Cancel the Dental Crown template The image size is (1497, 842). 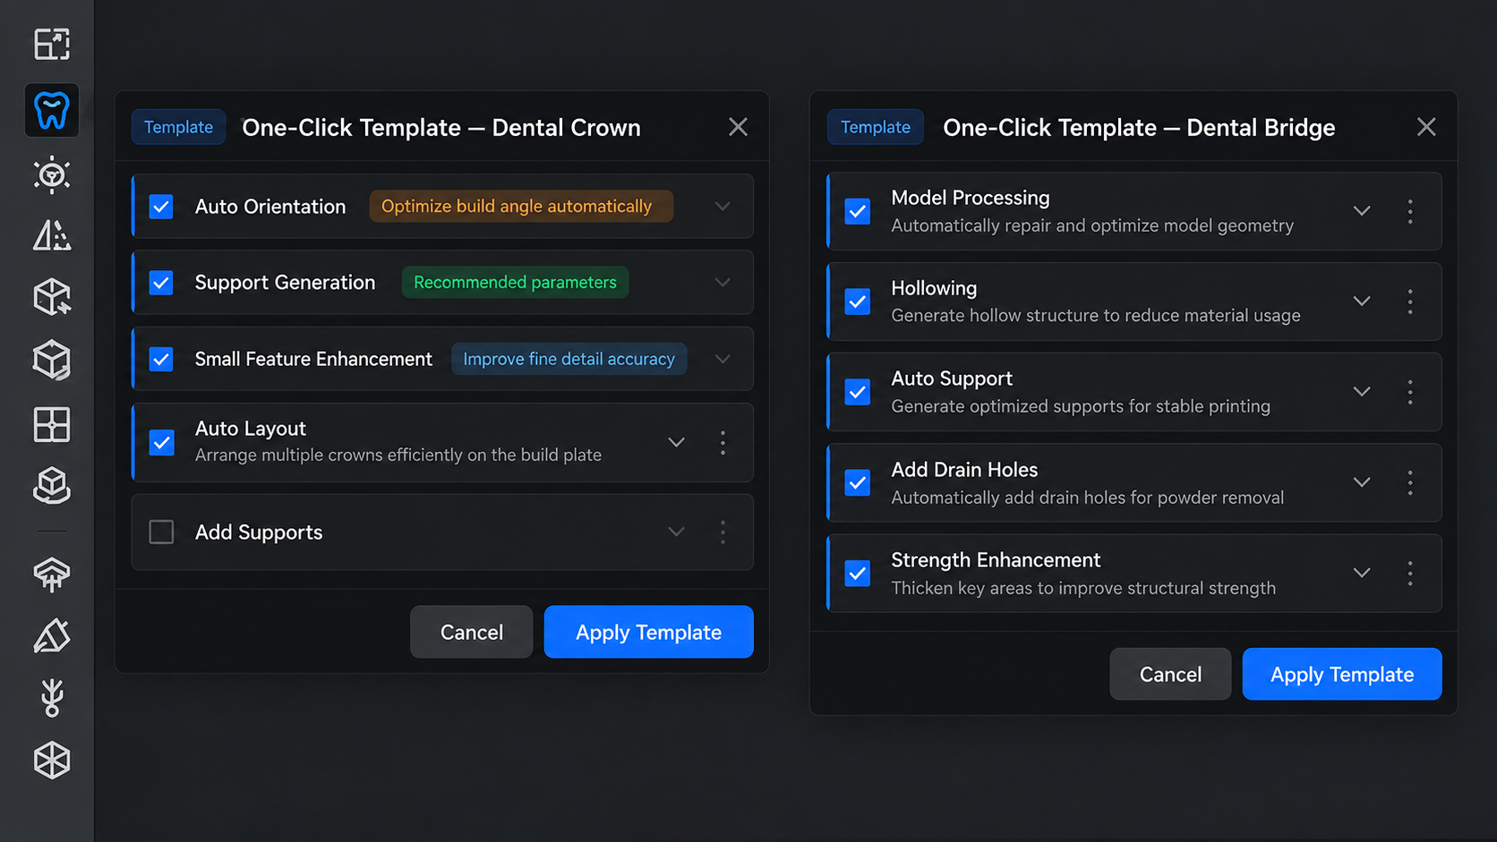point(472,632)
